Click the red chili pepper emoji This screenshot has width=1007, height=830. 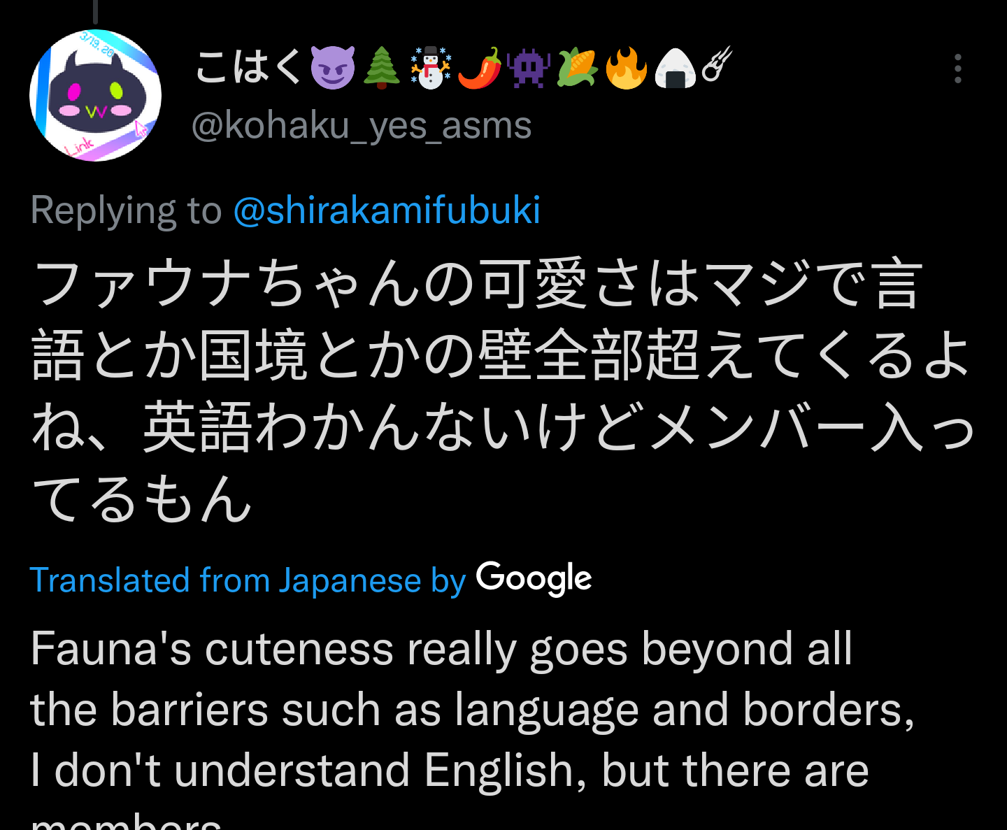[x=480, y=68]
